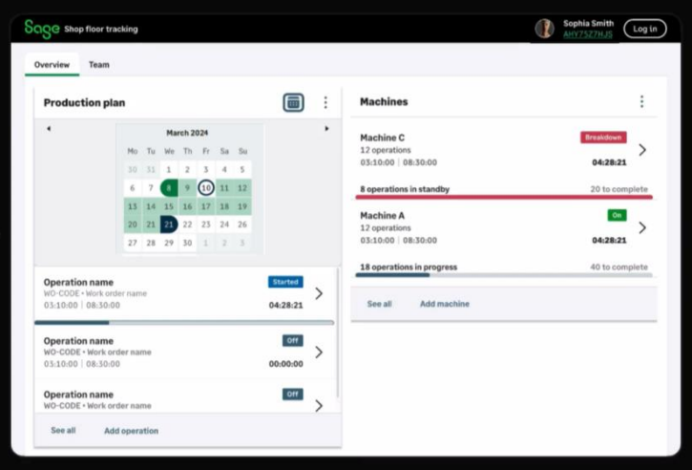Go to next month in calendar

tap(326, 129)
